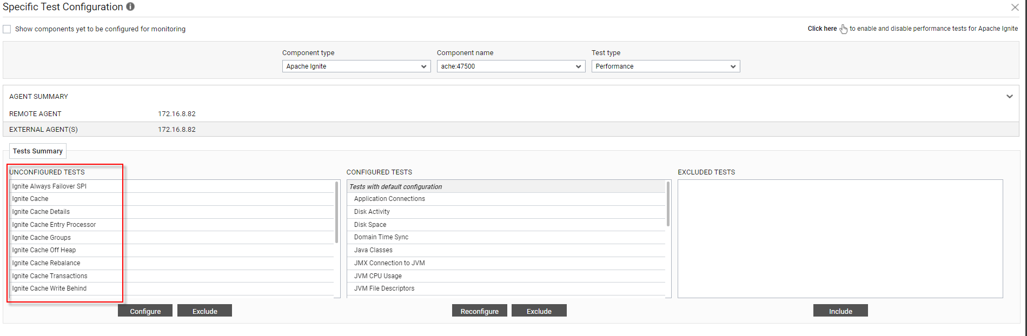The image size is (1027, 336).
Task: Open the Test type dropdown
Action: click(x=666, y=66)
